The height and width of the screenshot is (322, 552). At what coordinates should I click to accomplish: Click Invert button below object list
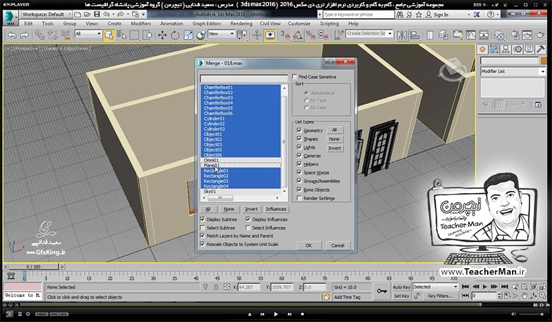[x=251, y=209]
